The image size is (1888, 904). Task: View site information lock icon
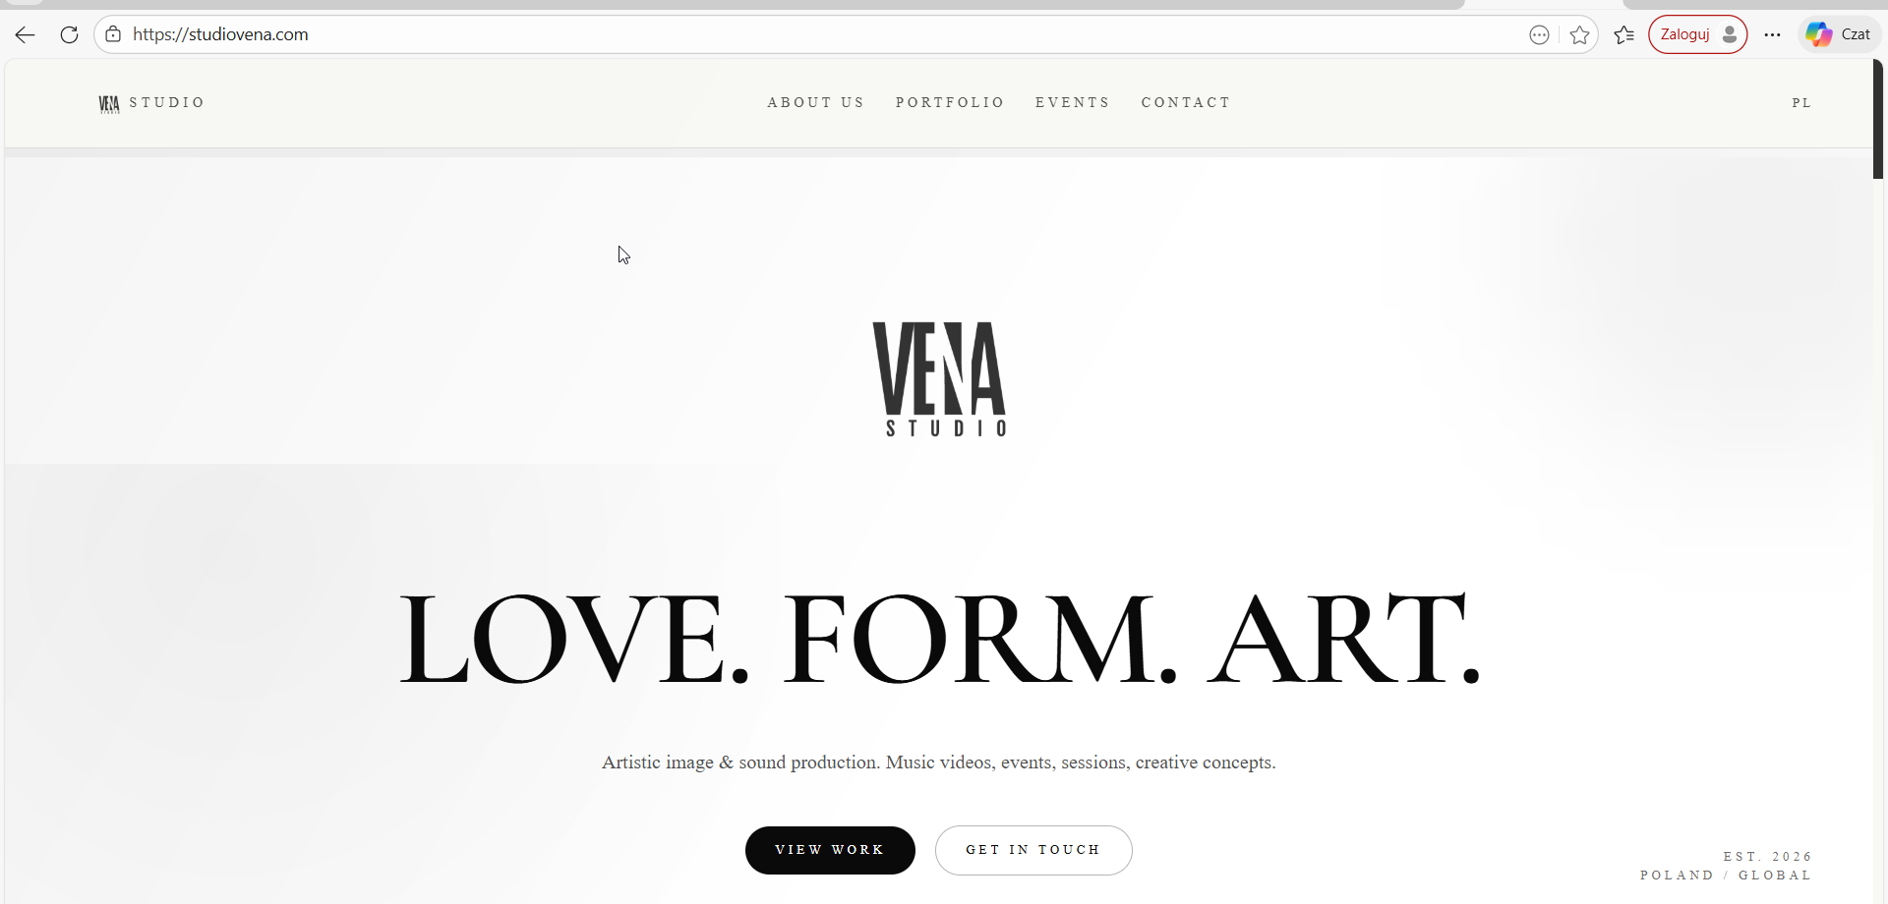[113, 34]
